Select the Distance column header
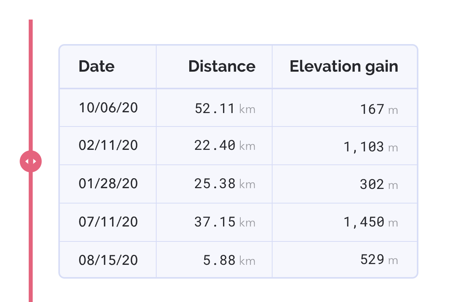Image resolution: width=476 pixels, height=302 pixels. (221, 67)
